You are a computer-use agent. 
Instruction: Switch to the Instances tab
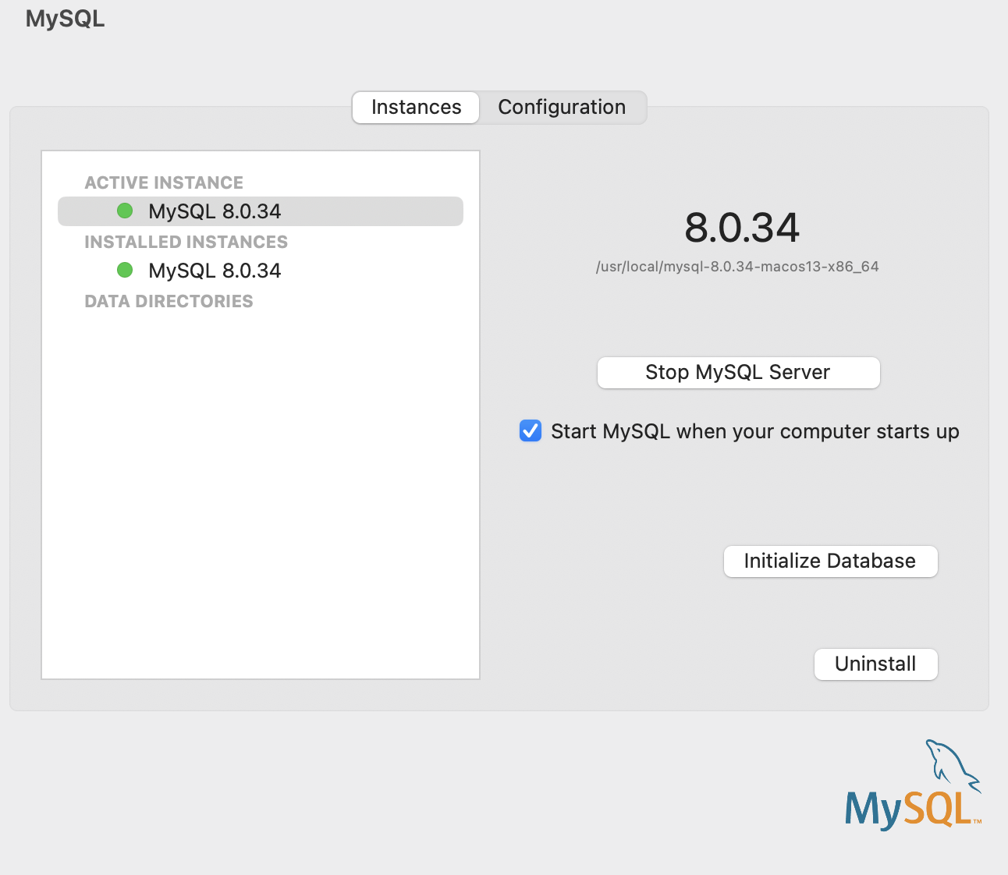[x=416, y=108]
